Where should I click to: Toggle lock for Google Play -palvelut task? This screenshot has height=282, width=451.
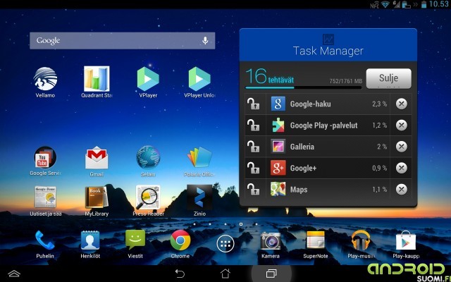click(x=253, y=125)
